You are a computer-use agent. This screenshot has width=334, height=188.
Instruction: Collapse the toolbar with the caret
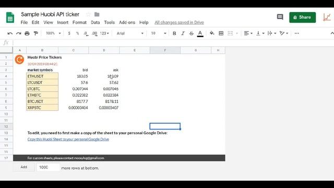332,33
